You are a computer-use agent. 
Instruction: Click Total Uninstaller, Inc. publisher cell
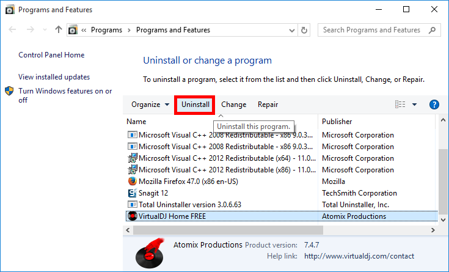[x=356, y=205]
